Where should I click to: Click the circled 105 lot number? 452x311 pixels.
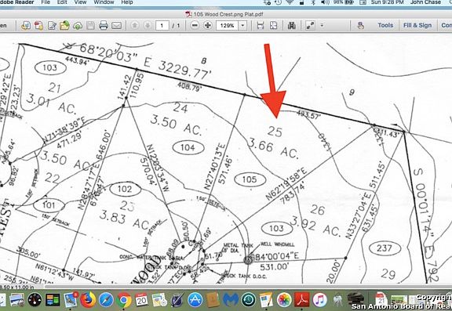click(x=250, y=180)
